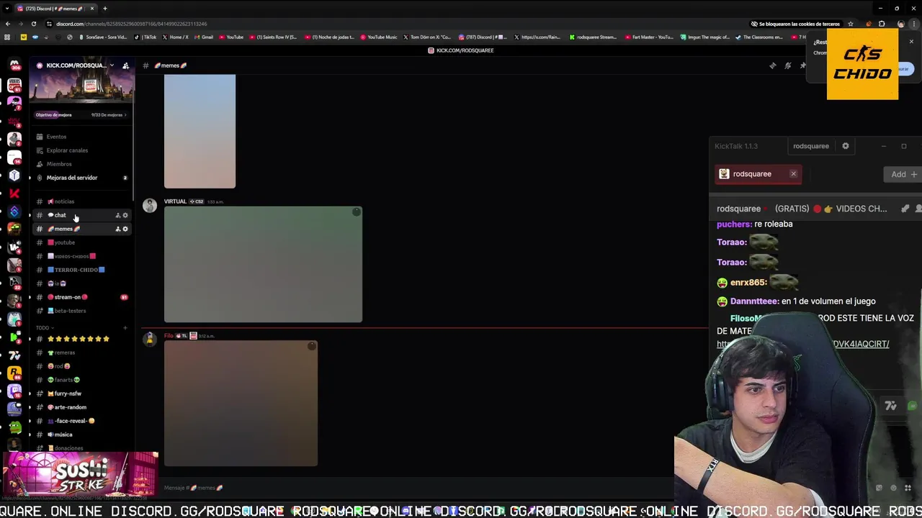The image size is (922, 518).
Task: Click the server invite people icon
Action: pyautogui.click(x=125, y=65)
